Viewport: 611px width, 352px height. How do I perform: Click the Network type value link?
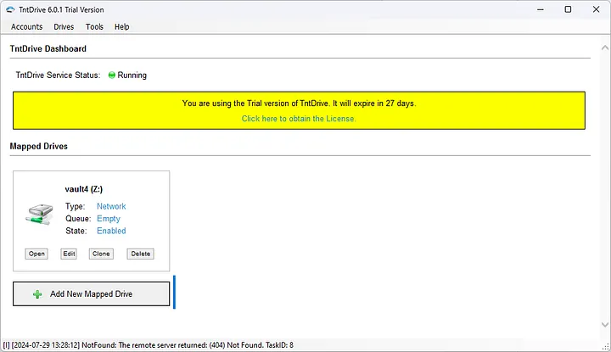point(111,206)
